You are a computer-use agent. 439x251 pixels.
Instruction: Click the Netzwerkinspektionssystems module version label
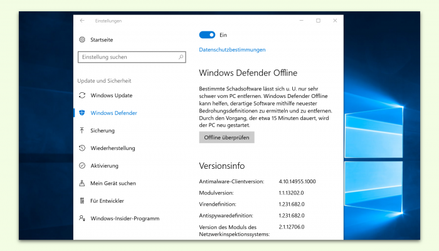(x=235, y=230)
